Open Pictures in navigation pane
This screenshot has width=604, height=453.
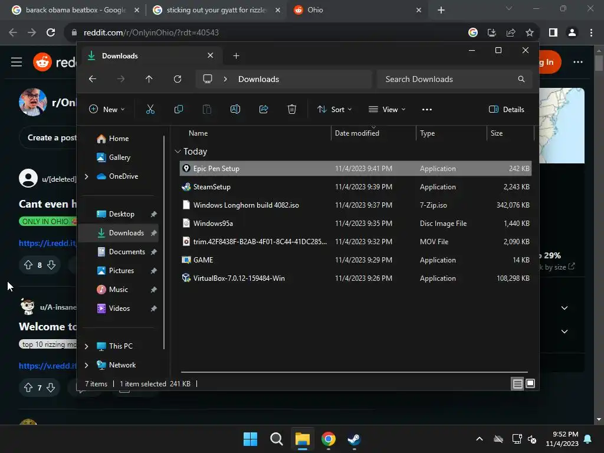point(121,271)
